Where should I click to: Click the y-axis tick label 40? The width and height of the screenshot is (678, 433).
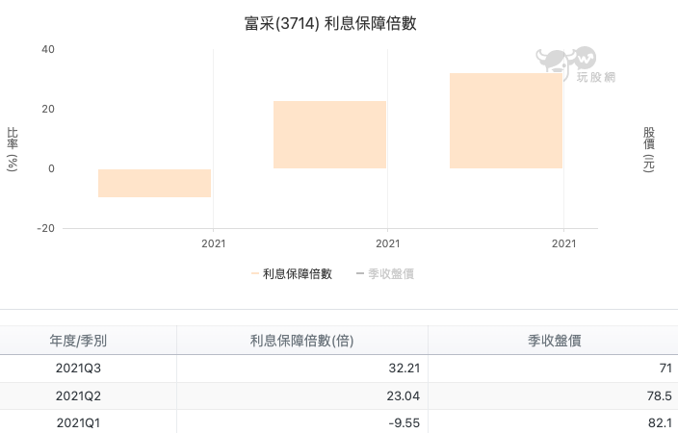(48, 49)
